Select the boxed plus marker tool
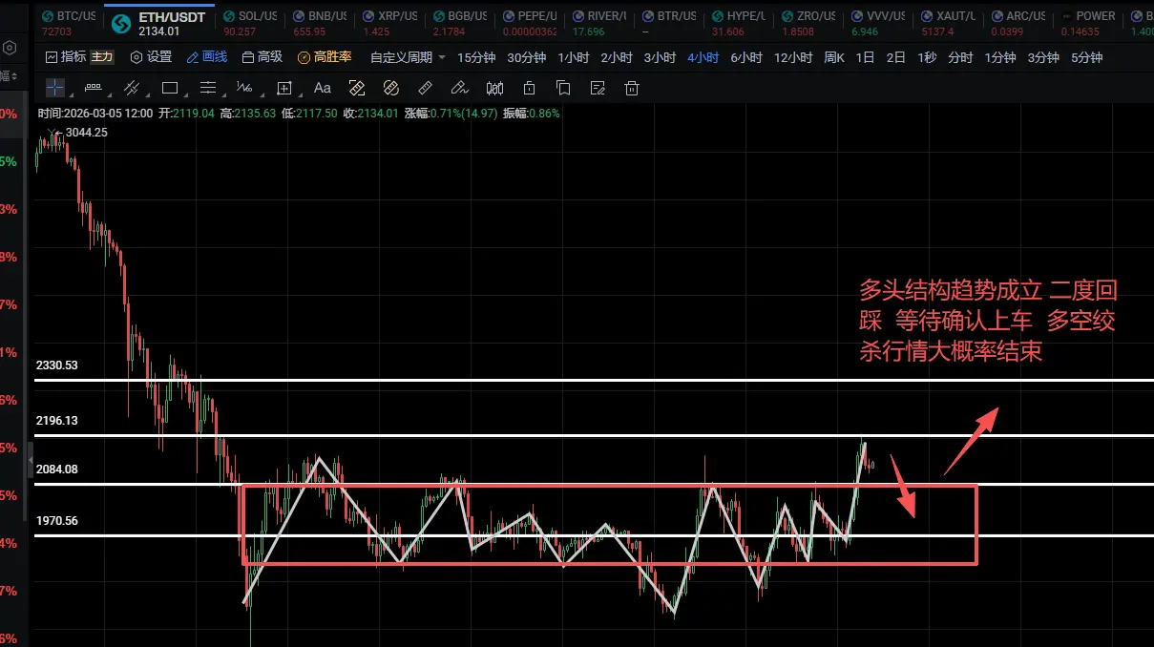 [283, 89]
